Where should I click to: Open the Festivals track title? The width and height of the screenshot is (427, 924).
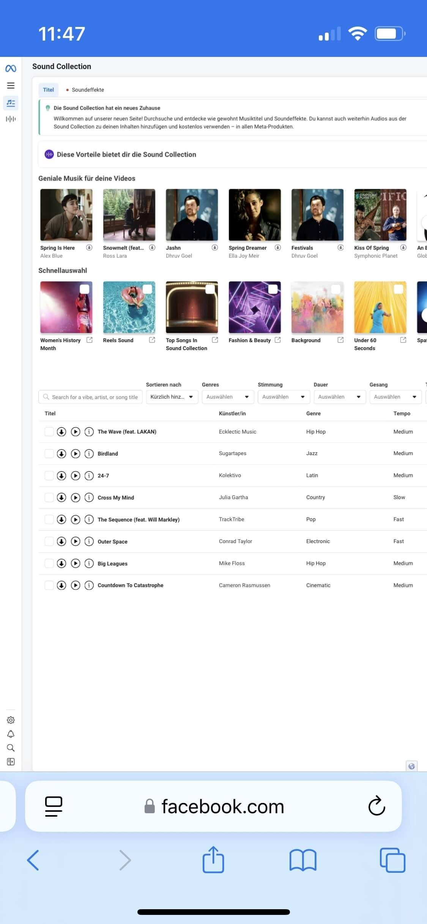(302, 248)
